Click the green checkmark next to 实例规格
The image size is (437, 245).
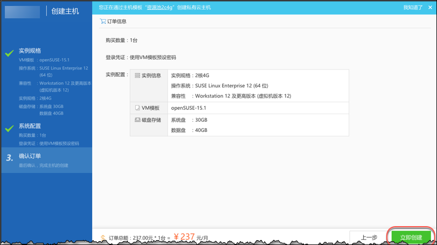coord(9,53)
